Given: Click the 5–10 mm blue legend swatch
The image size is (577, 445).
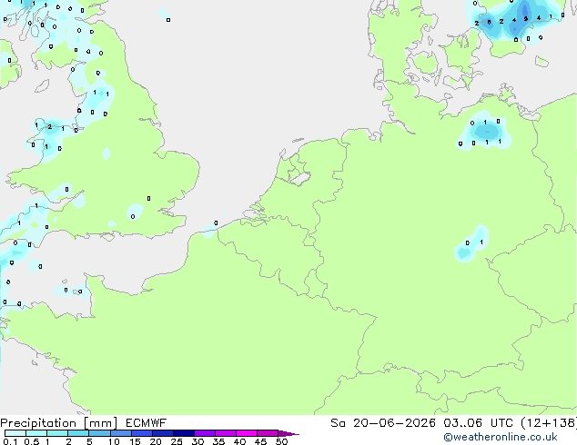Looking at the screenshot, I should point(99,433).
